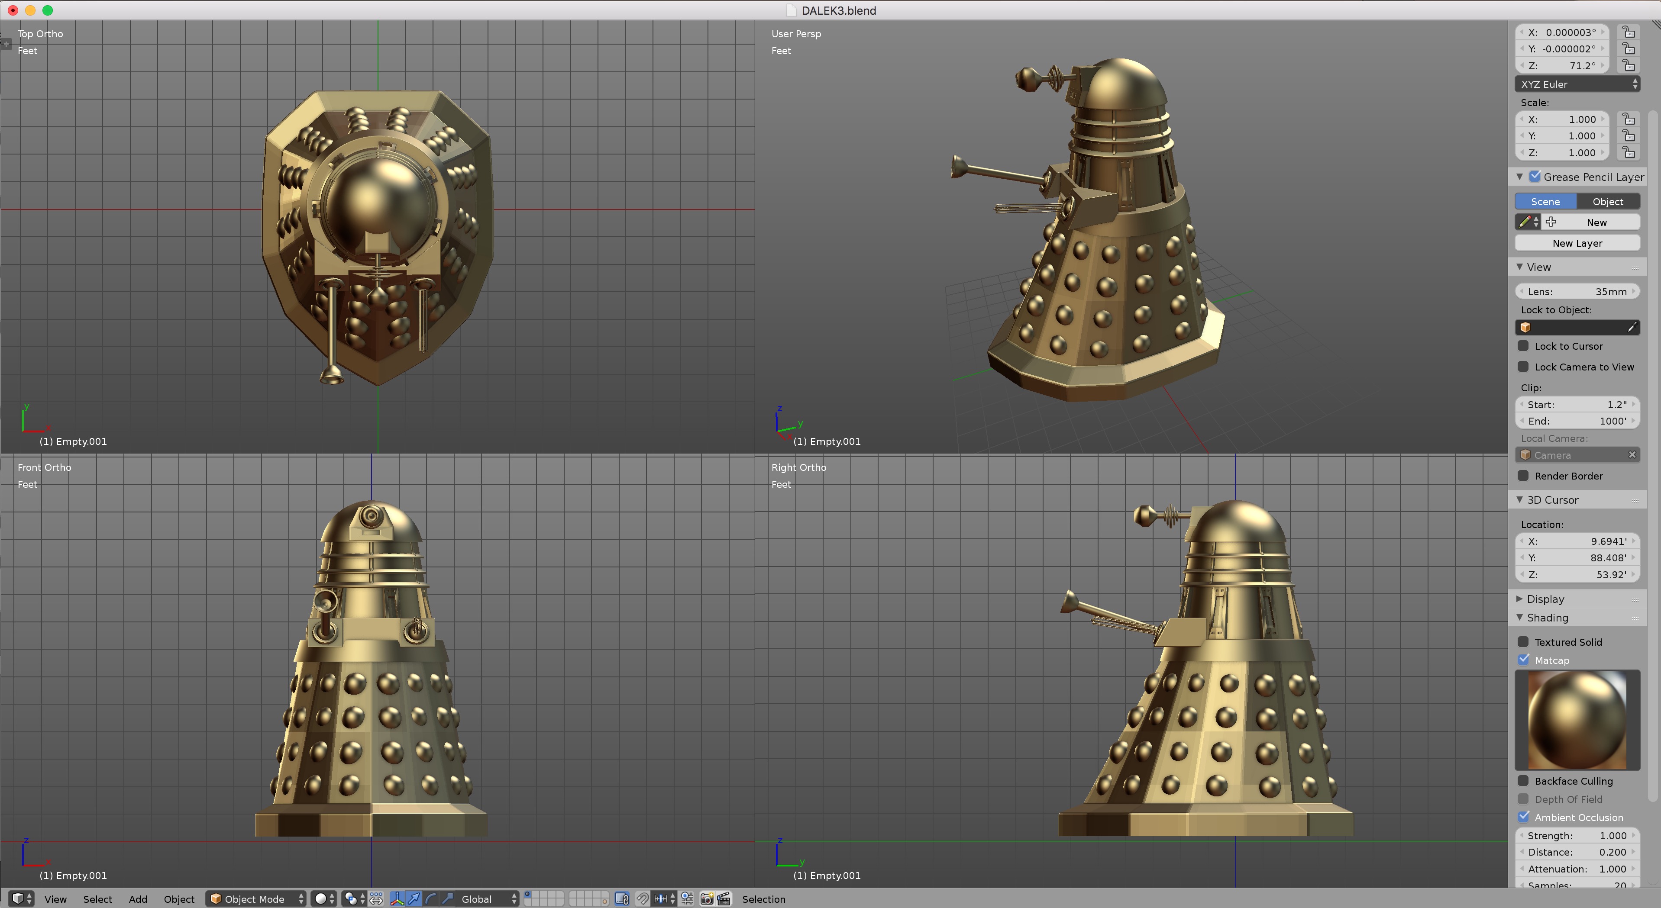
Task: Click the translate manipulator arrow icon
Action: (x=414, y=898)
